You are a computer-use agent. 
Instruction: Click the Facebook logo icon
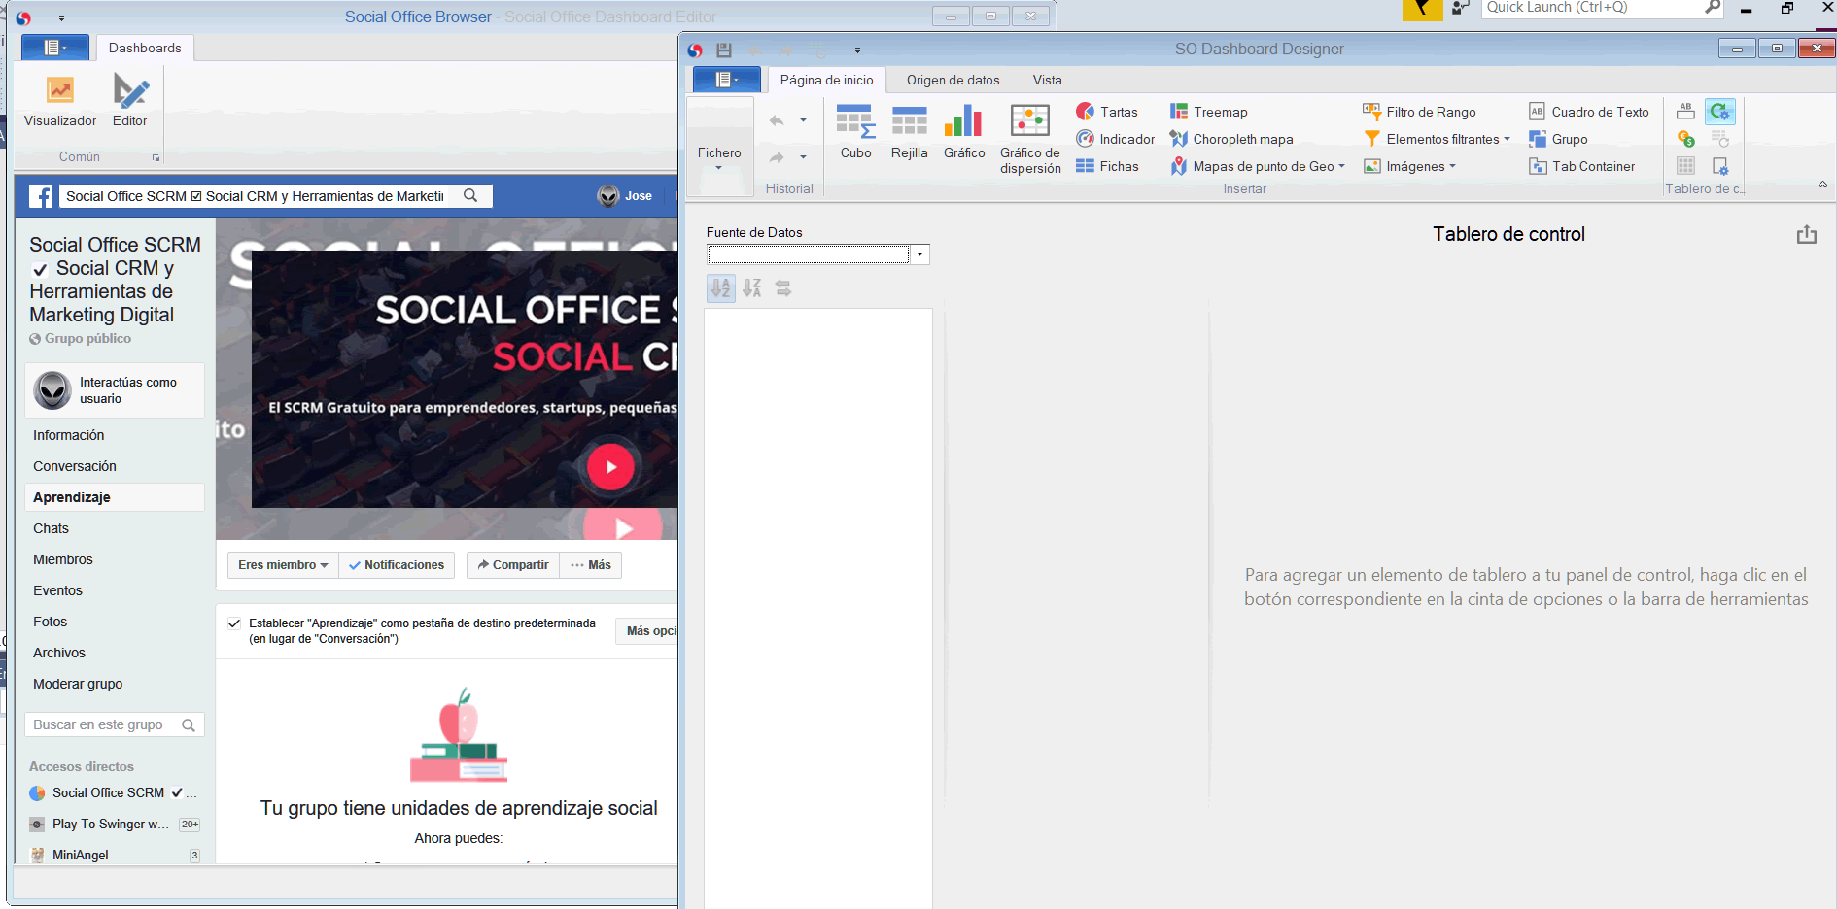[x=41, y=196]
